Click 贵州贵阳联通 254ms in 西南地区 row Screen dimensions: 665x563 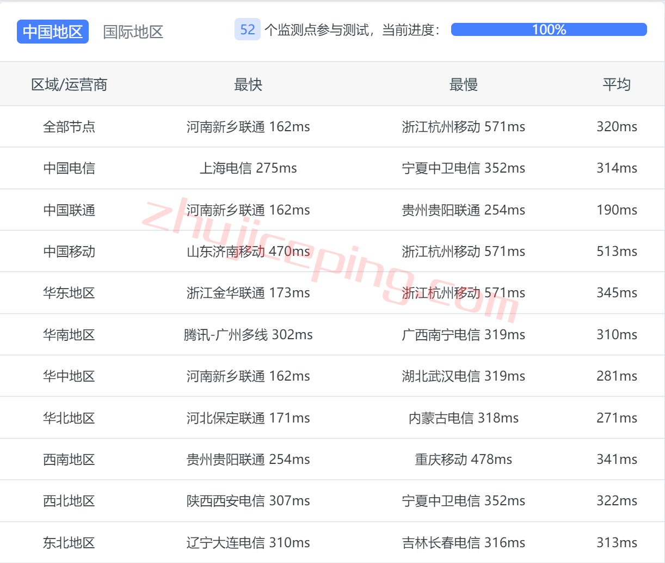pyautogui.click(x=248, y=459)
